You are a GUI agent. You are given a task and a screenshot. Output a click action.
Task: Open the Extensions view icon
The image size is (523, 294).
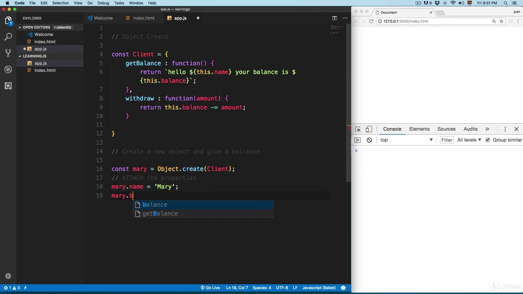(x=8, y=86)
